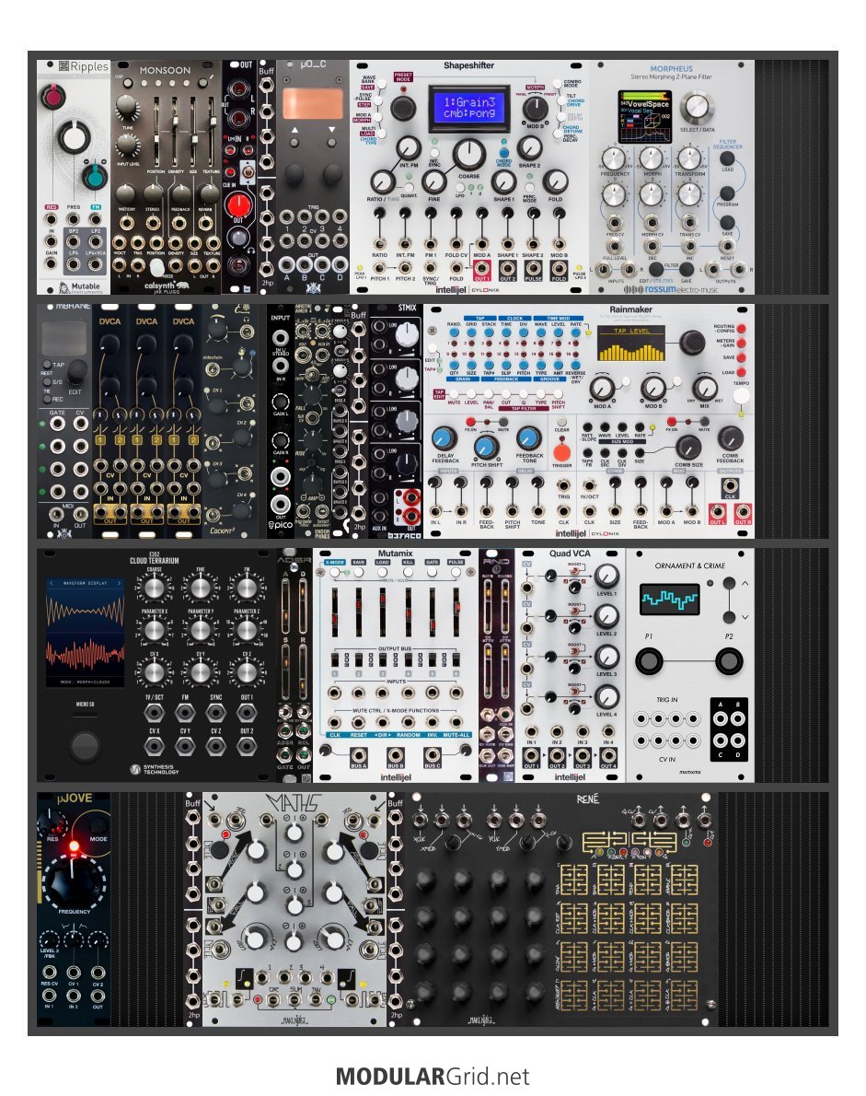Select output jack D on Ornament & Crime

pyautogui.click(x=738, y=740)
